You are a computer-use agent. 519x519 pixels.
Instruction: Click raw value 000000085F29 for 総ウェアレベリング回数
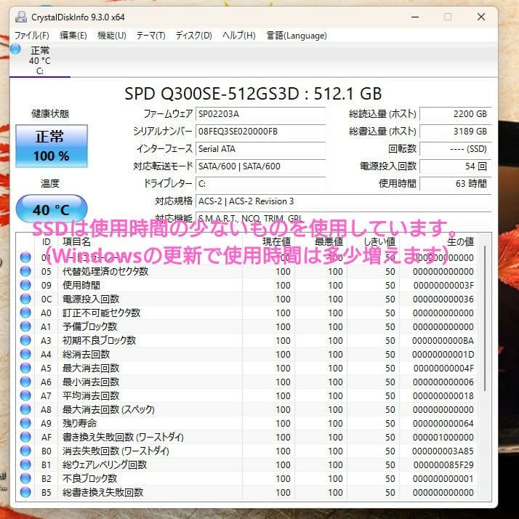443,464
